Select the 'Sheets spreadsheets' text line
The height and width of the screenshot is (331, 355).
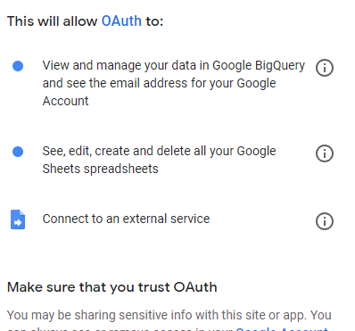100,169
